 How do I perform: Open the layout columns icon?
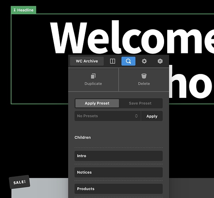(113, 61)
